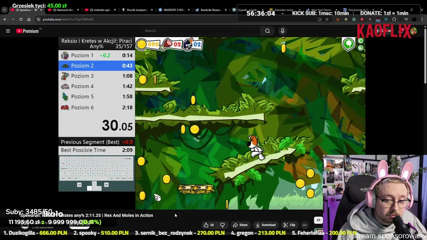Image resolution: width=427 pixels, height=240 pixels.
Task: Switch to Roadside Research tab
Action: pos(210,10)
